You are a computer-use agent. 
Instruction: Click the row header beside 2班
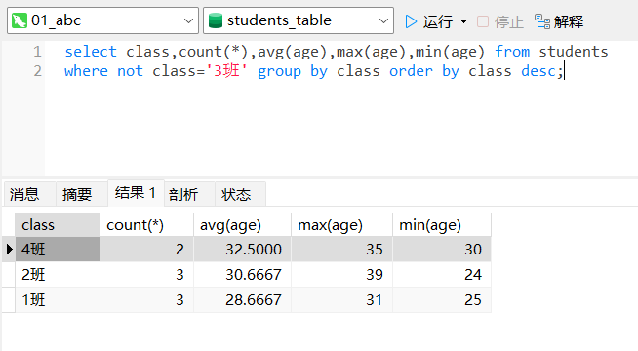(9, 275)
